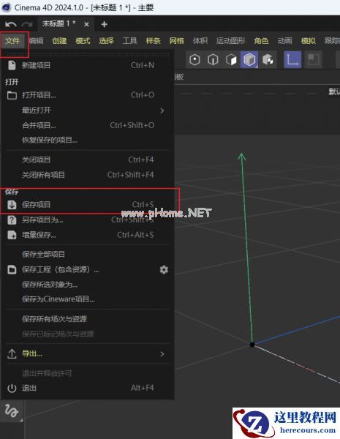Screen dimensions: 340x439
Task: Choose 保存为Cineware项目... entry
Action: point(87,299)
